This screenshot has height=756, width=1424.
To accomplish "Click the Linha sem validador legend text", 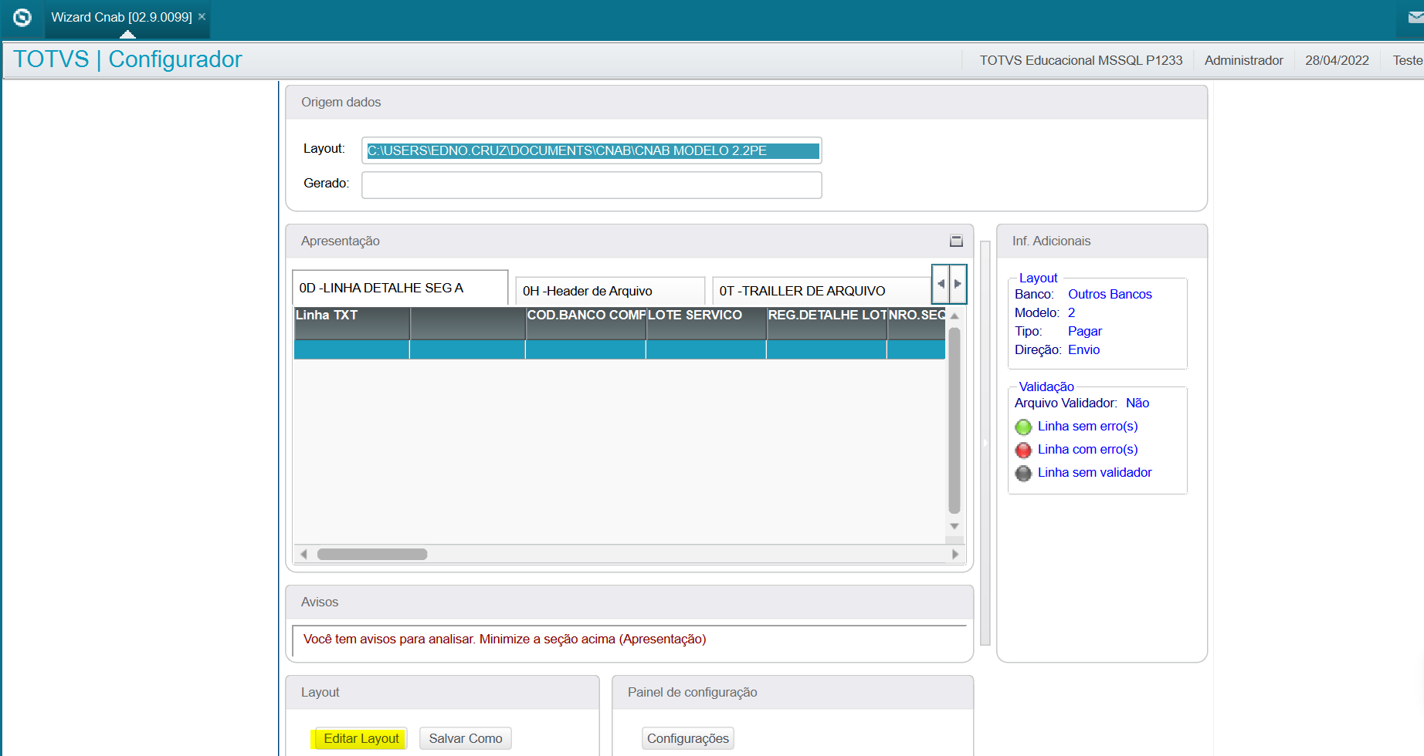I will 1094,472.
